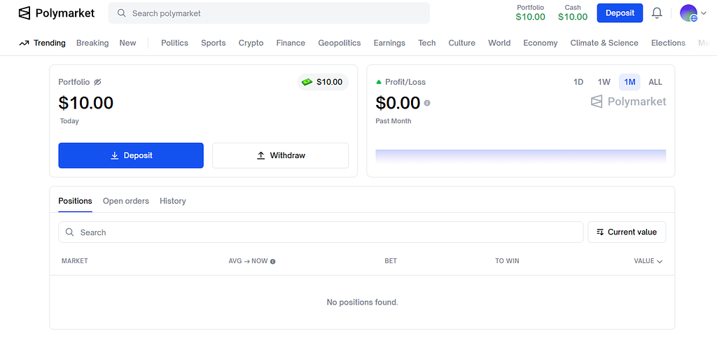Viewport: 717px width, 364px height.
Task: Click the Polymarket logo icon
Action: [x=25, y=13]
